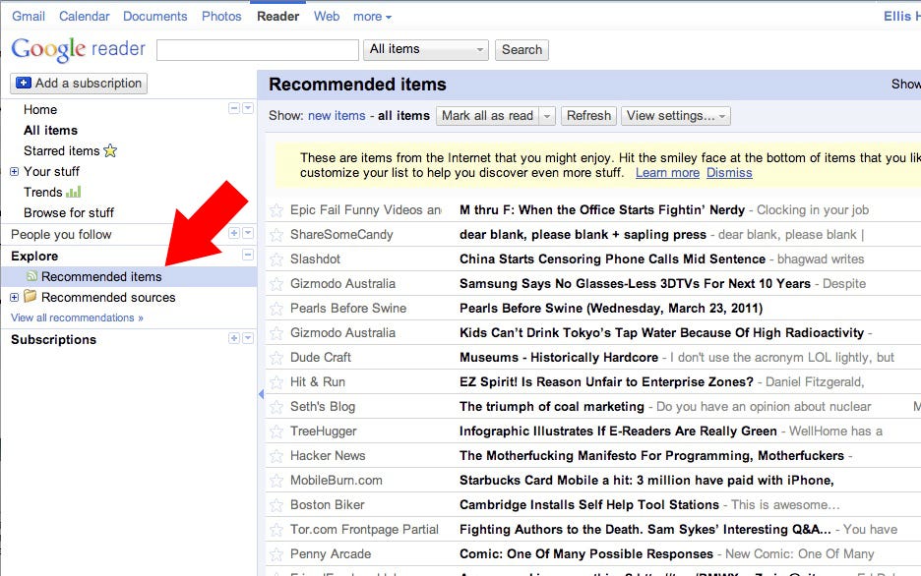The width and height of the screenshot is (921, 576).
Task: Open the Home section options arrow
Action: tap(248, 108)
